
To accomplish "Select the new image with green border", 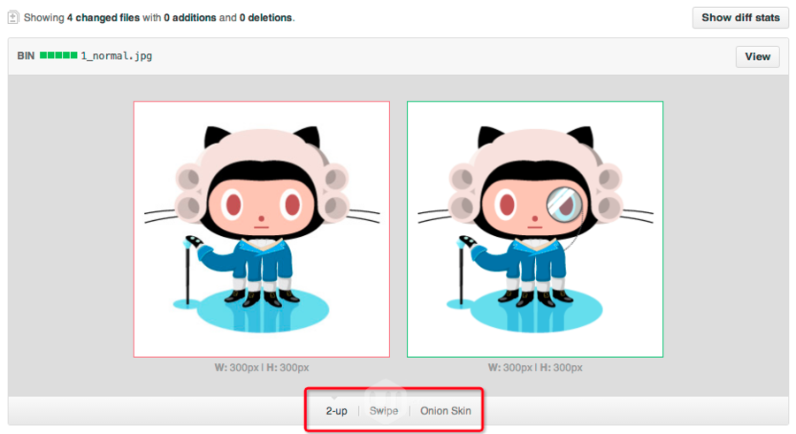I will 535,229.
